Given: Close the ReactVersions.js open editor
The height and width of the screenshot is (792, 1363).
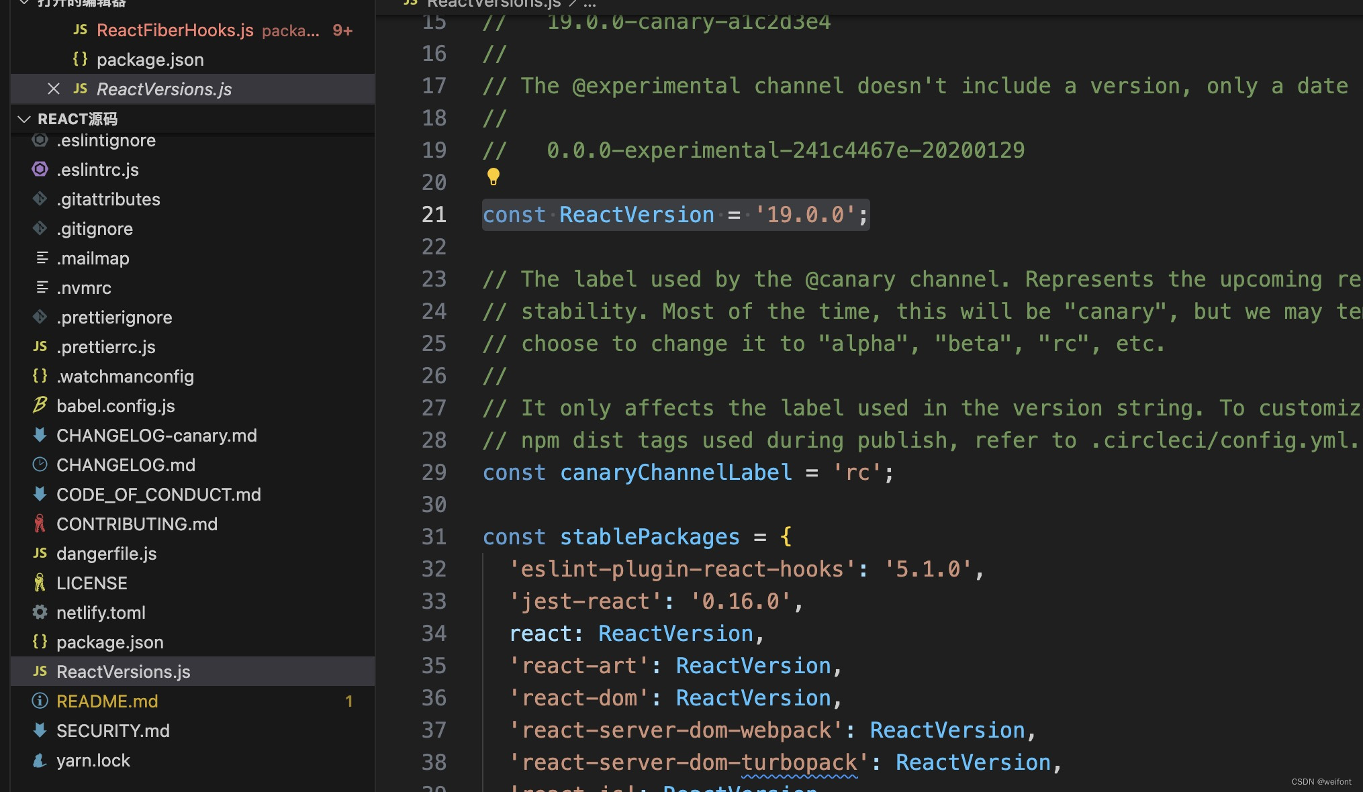Looking at the screenshot, I should point(54,89).
